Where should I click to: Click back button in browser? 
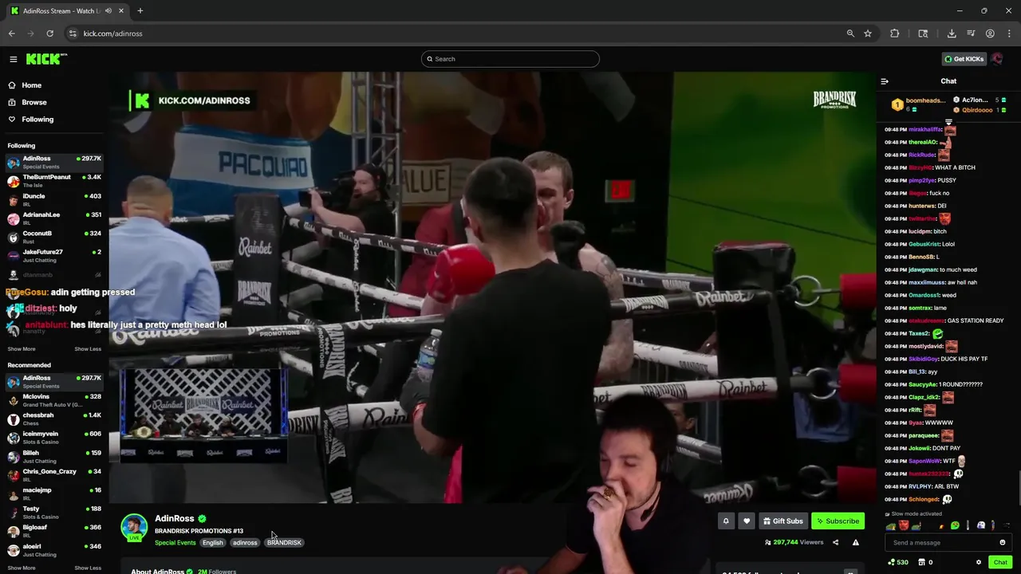click(12, 33)
